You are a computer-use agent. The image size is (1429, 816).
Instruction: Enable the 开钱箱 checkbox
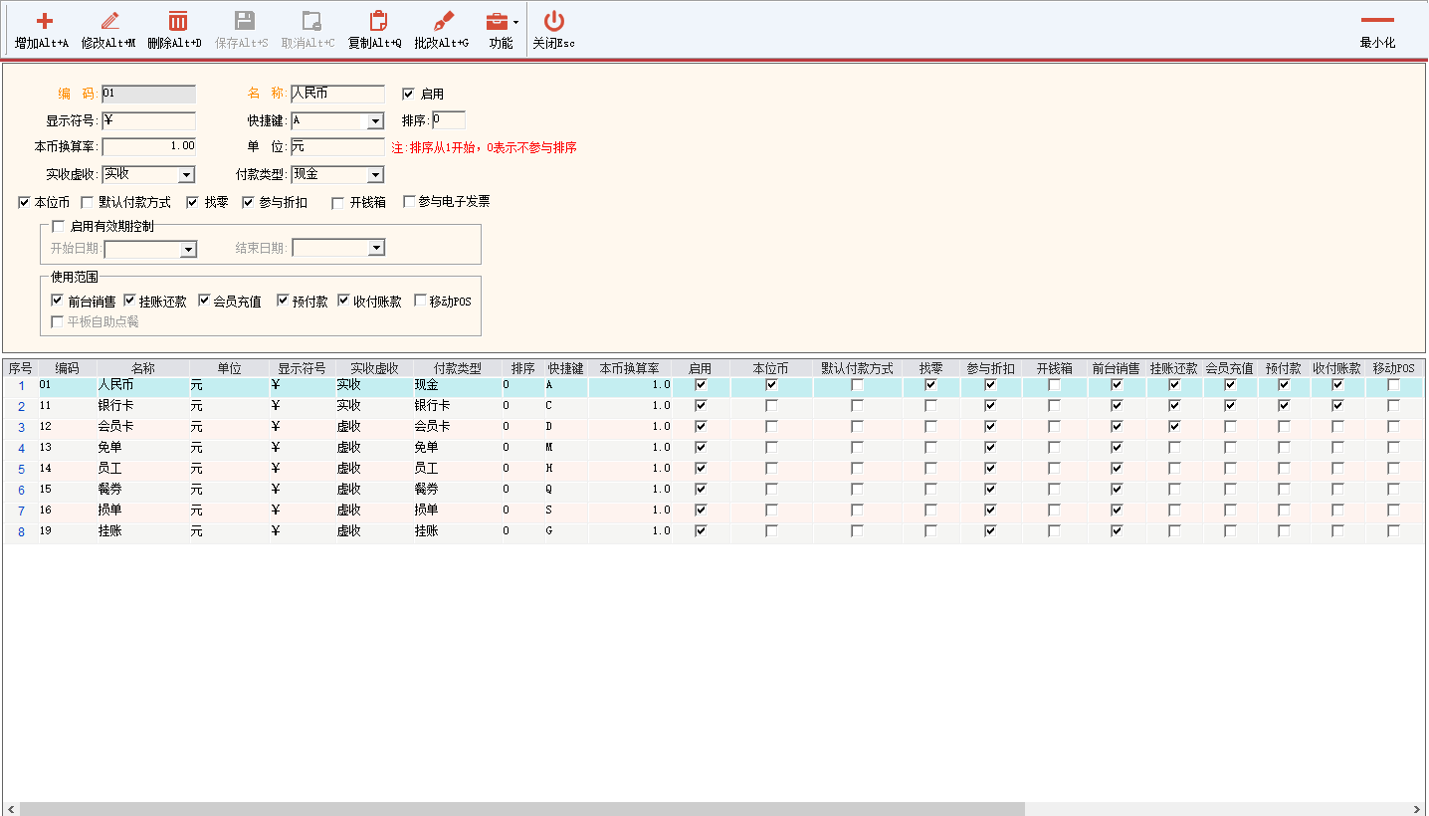click(x=338, y=202)
